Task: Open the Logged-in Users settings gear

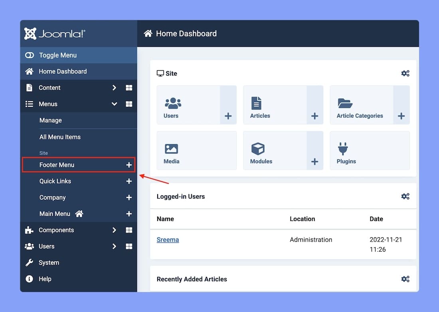Action: tap(405, 196)
